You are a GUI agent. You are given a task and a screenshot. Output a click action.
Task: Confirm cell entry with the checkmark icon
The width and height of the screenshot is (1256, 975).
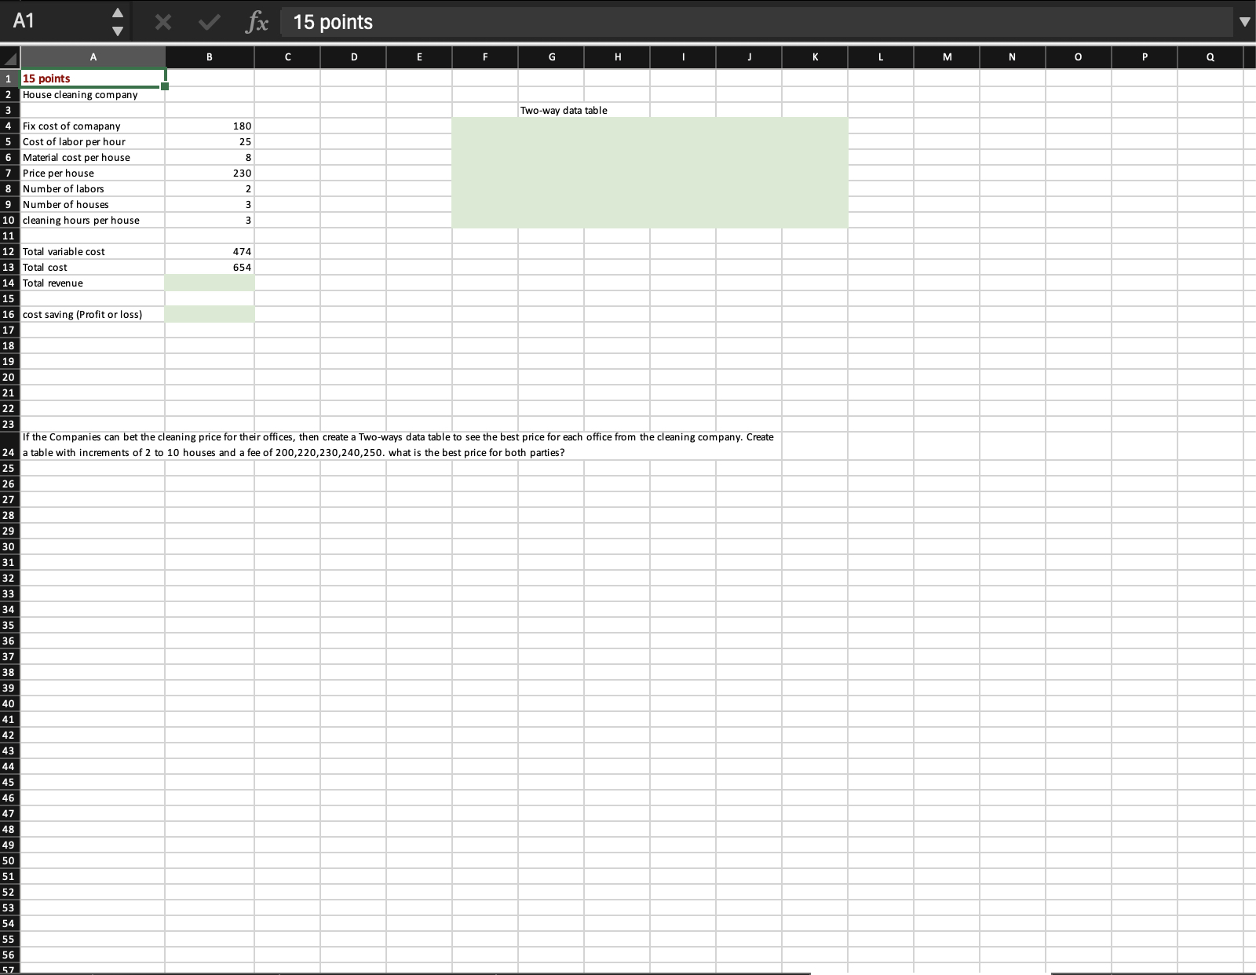(208, 22)
